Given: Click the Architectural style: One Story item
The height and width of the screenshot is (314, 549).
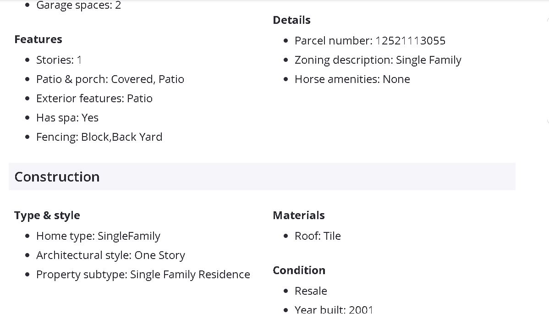Looking at the screenshot, I should point(110,255).
